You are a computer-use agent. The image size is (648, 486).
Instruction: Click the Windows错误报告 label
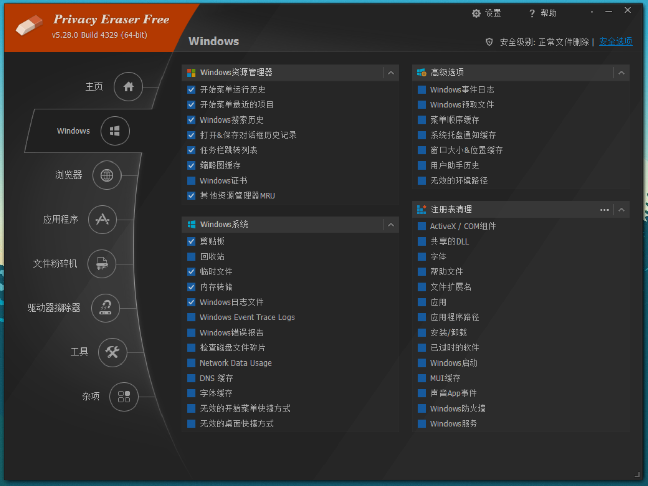(232, 333)
